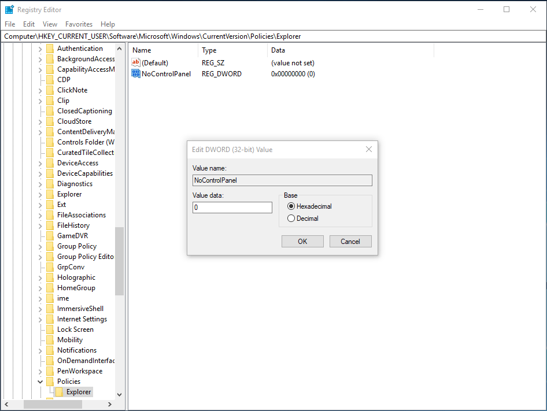Viewport: 547px width, 411px height.
Task: Click the Policies folder icon
Action: (x=50, y=382)
